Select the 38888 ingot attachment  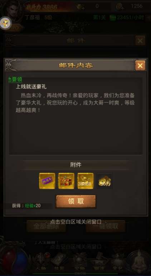86,181
